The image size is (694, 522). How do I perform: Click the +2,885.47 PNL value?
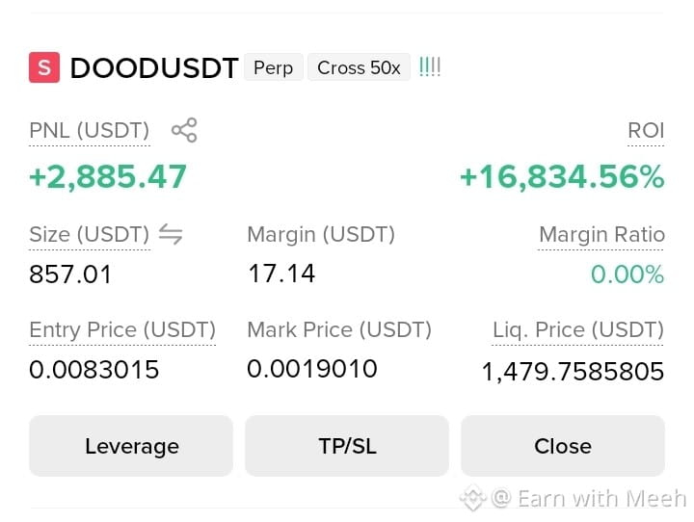pyautogui.click(x=108, y=177)
